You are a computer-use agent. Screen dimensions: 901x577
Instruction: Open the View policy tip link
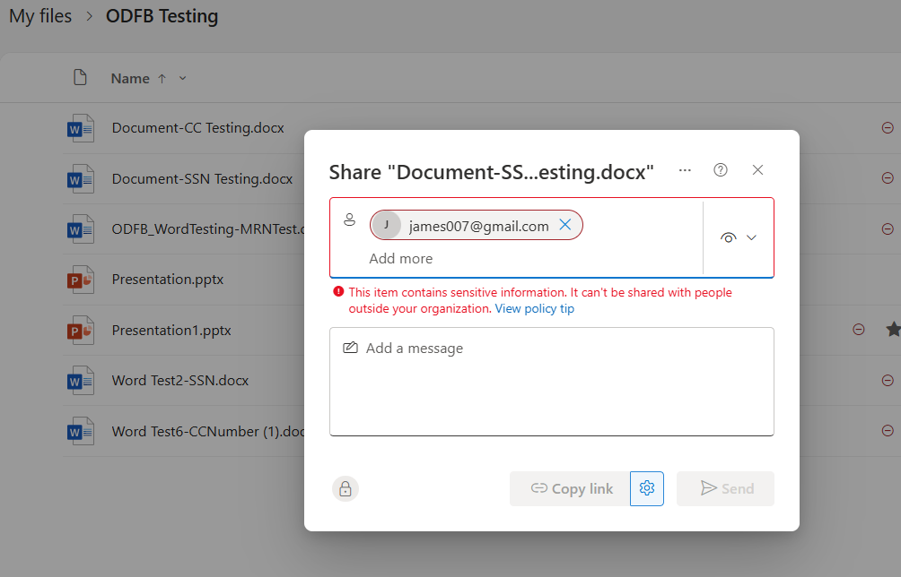[x=534, y=308]
